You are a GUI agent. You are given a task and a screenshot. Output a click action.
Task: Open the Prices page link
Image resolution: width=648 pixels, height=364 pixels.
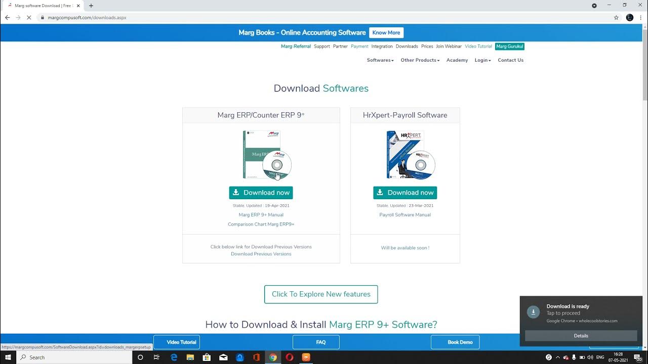pyautogui.click(x=427, y=47)
